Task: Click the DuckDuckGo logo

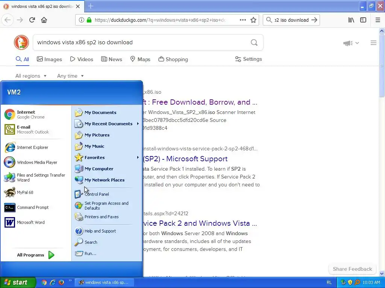Action: point(21,42)
